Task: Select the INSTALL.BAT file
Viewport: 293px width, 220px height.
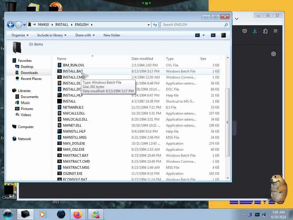Action: (x=138, y=71)
